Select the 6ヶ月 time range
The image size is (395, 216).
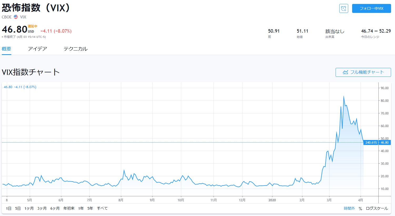click(x=55, y=208)
